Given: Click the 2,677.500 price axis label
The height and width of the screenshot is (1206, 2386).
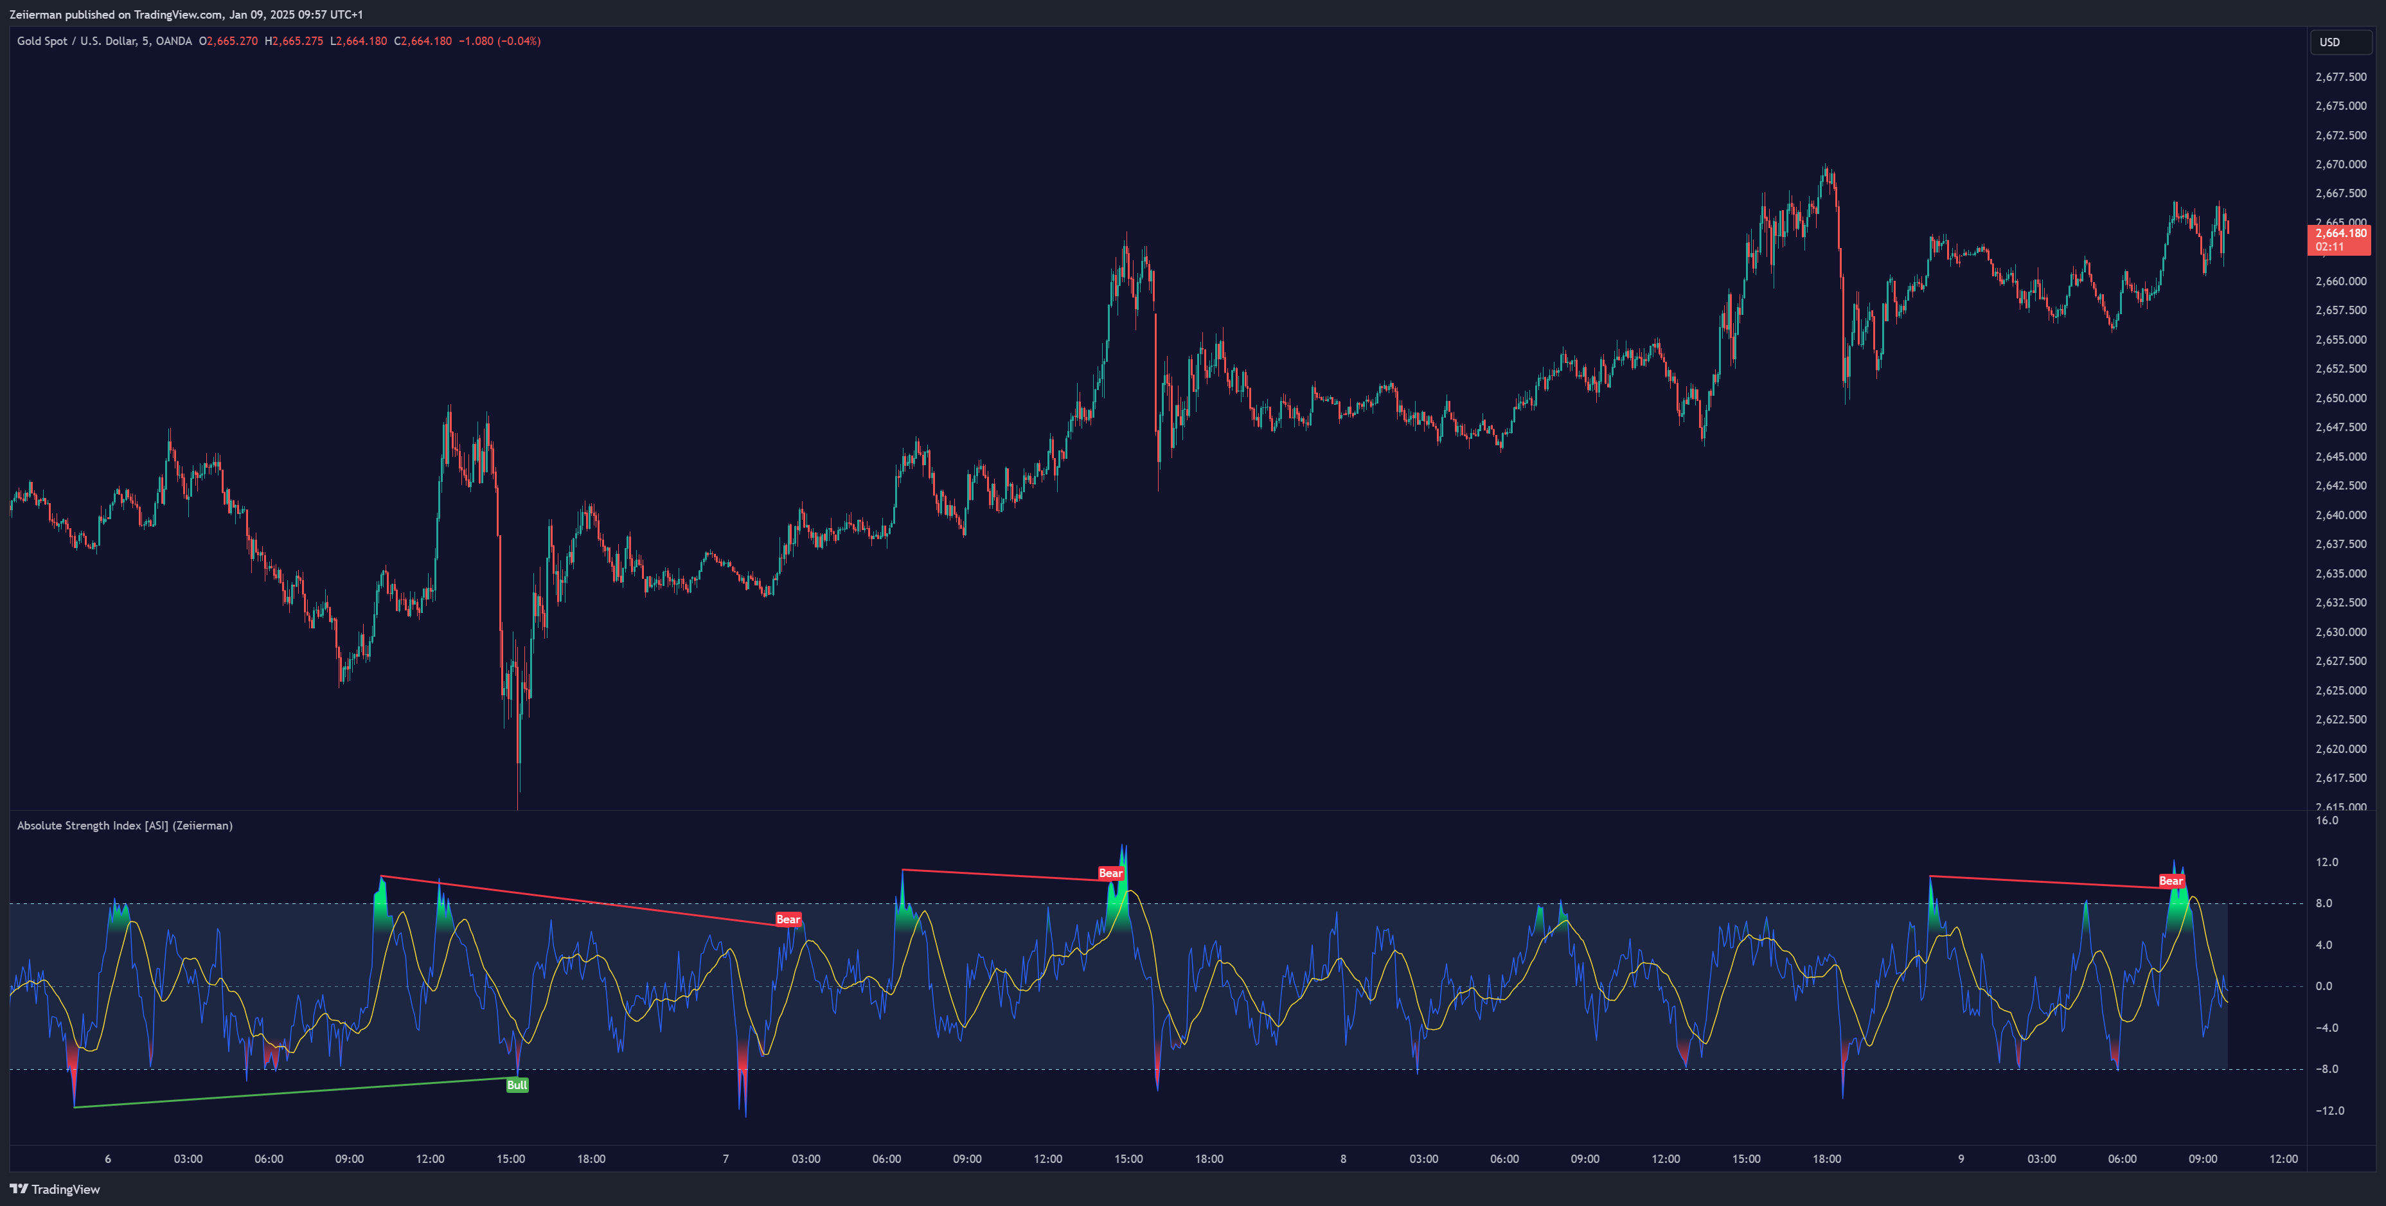Looking at the screenshot, I should point(2340,77).
